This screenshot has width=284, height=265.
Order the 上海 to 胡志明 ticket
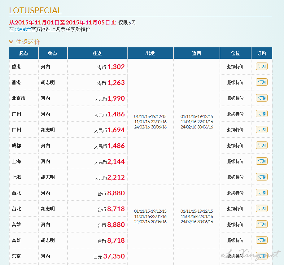(x=261, y=177)
